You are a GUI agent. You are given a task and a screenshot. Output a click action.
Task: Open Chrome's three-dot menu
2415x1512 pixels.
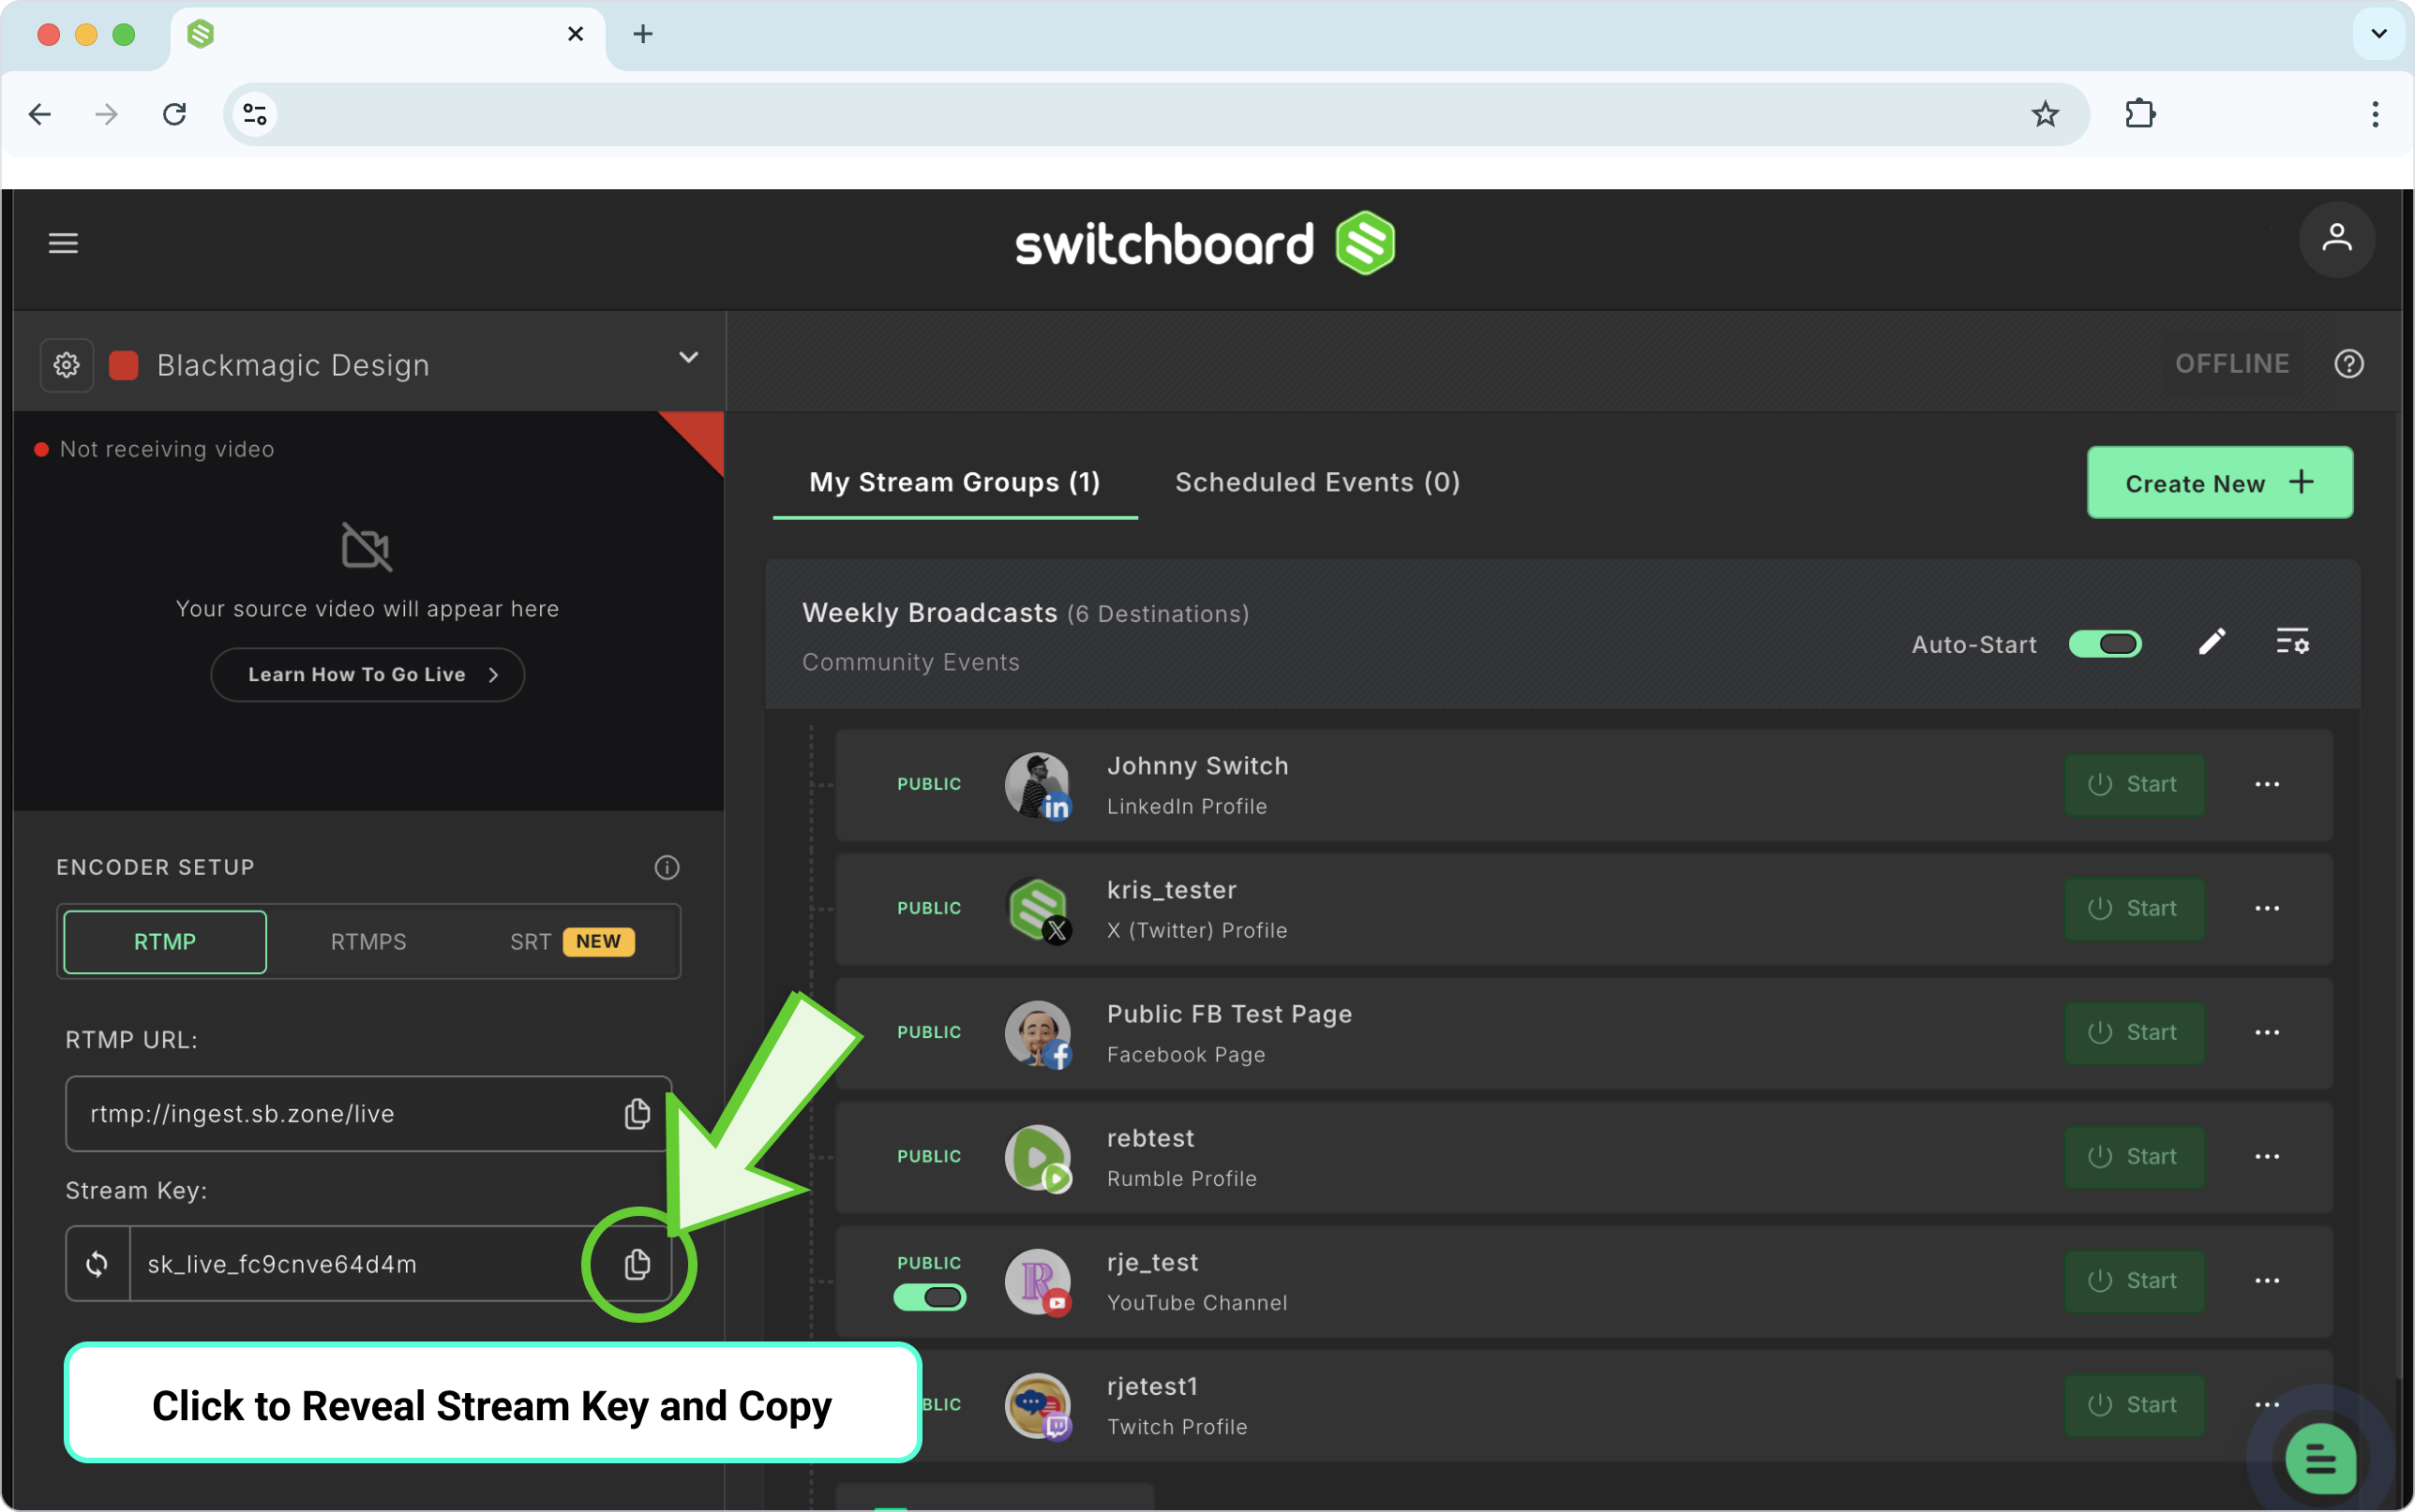[x=2374, y=114]
